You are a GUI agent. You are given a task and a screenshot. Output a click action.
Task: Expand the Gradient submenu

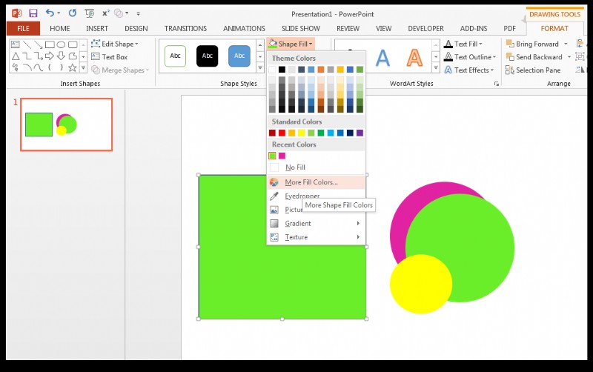coord(317,224)
